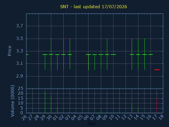Click the price candle on day 29
169x127 pixels.
pos(45,62)
